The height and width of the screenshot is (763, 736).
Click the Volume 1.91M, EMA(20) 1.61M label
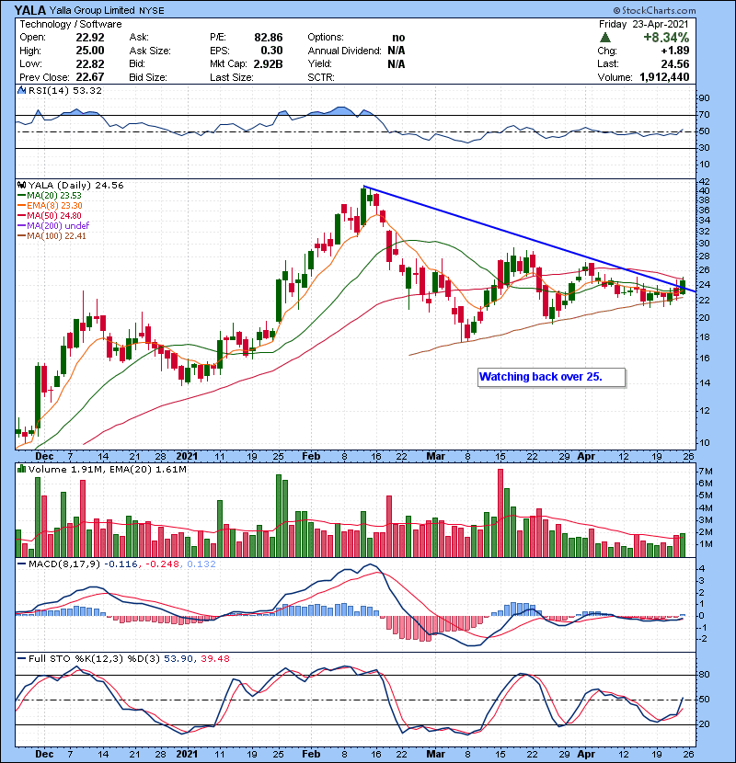click(x=107, y=469)
